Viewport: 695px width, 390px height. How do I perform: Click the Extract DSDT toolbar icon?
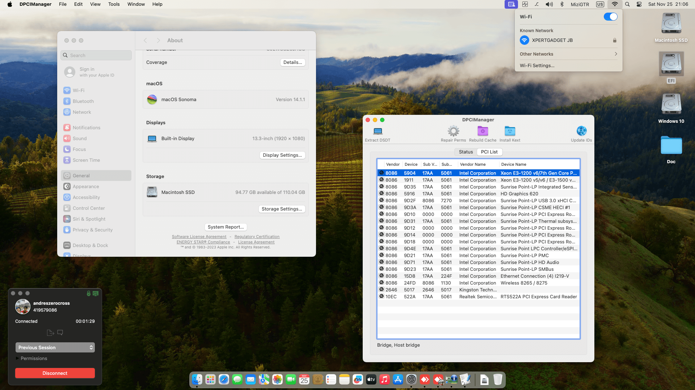[x=378, y=131]
